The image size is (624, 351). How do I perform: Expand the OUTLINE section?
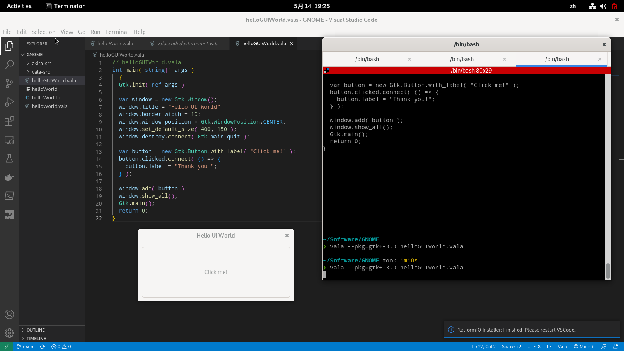[x=35, y=330]
